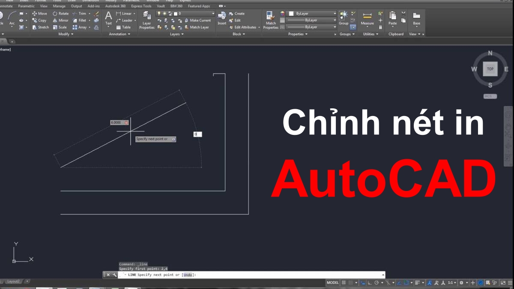Open the Output ribbon tab
514x289 pixels.
(x=76, y=6)
